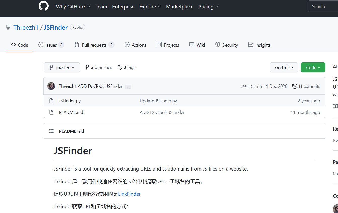Click the repository book icon
Viewport: 338px width, 213px height.
point(8,27)
